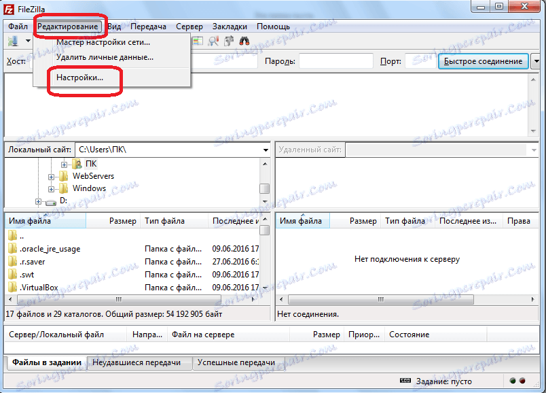Expand the D: drive tree node

tap(38, 201)
